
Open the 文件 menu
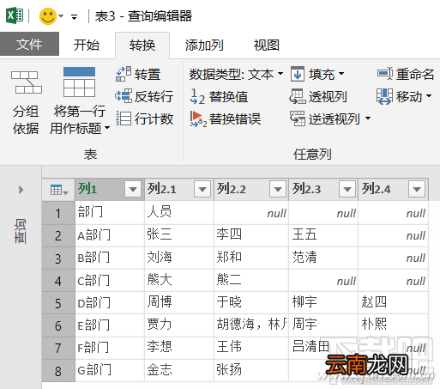coord(29,44)
